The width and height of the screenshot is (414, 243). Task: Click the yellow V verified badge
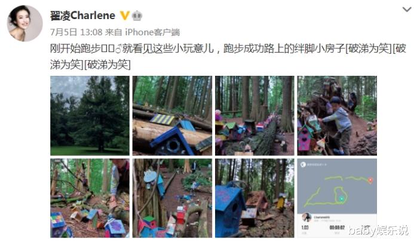124,16
